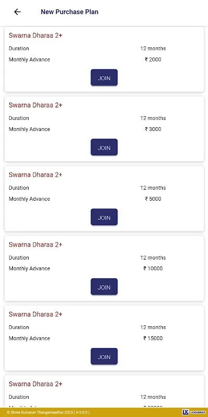Select the partially visible last plan card title

[x=35, y=384]
